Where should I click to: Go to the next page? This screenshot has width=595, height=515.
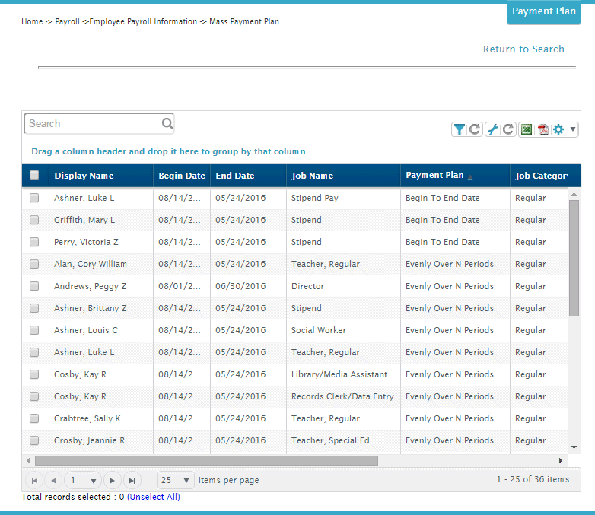tap(113, 480)
